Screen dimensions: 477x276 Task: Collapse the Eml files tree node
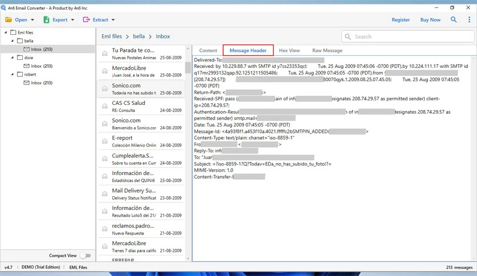tap(6, 33)
